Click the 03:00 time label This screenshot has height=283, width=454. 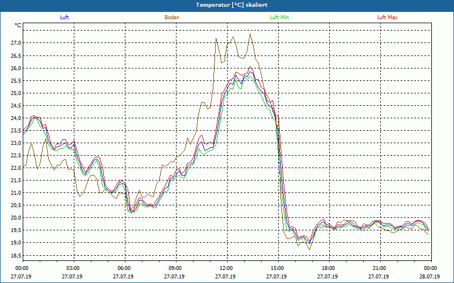74,268
